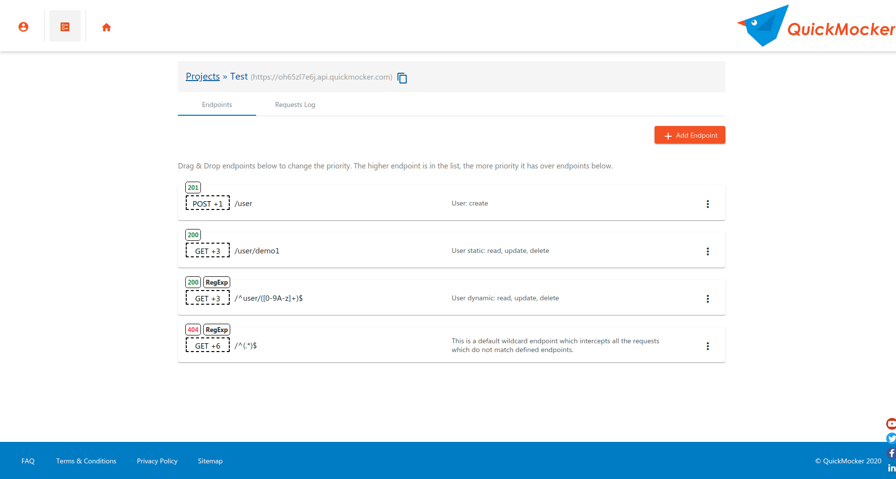Click GET +3 badge of /user/demo1
The height and width of the screenshot is (479, 896).
pos(208,251)
